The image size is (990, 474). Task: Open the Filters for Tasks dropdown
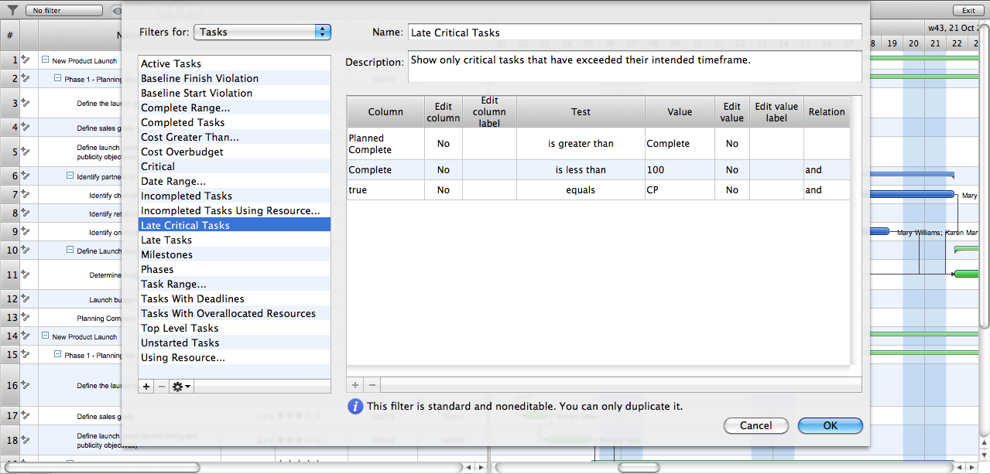(x=262, y=32)
